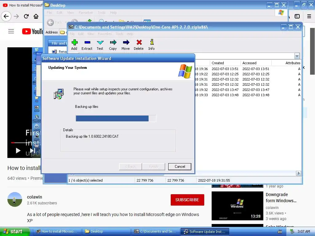The image size is (315, 236).
Task: Seek on the YouTube video progress bar
Action: [26, 143]
